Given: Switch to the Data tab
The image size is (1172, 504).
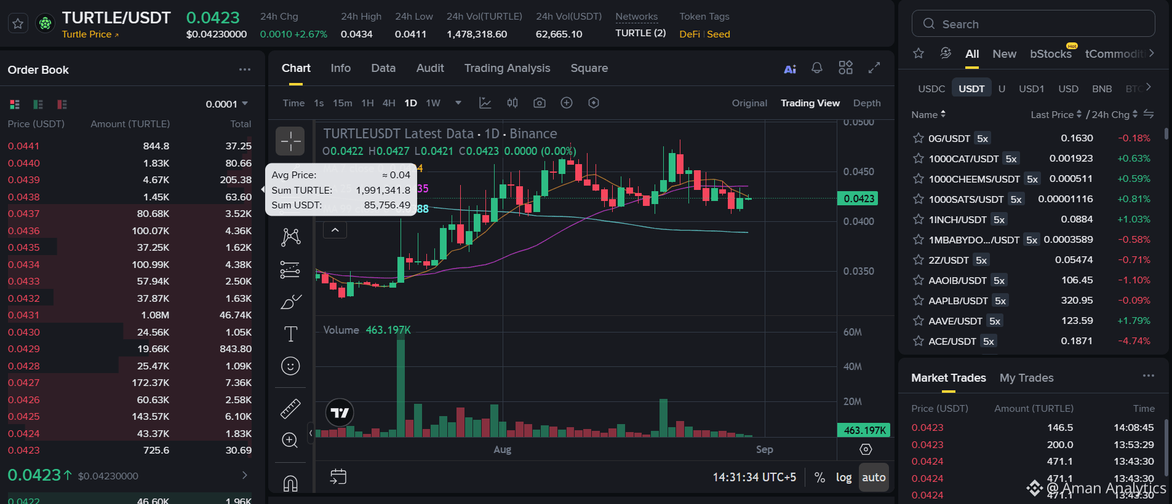Looking at the screenshot, I should pos(383,68).
